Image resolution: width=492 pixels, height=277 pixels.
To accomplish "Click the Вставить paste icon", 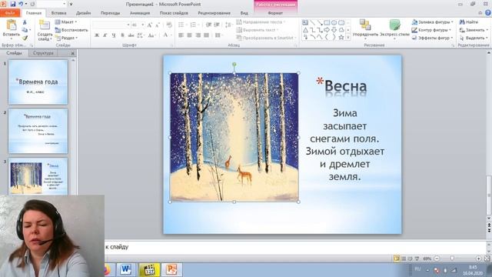I will (12, 25).
